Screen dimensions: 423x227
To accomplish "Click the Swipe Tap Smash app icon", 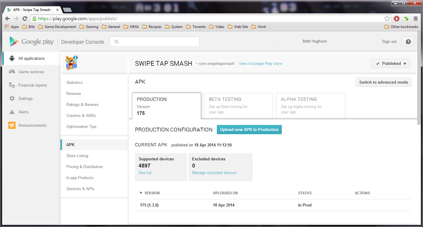I will tap(71, 62).
